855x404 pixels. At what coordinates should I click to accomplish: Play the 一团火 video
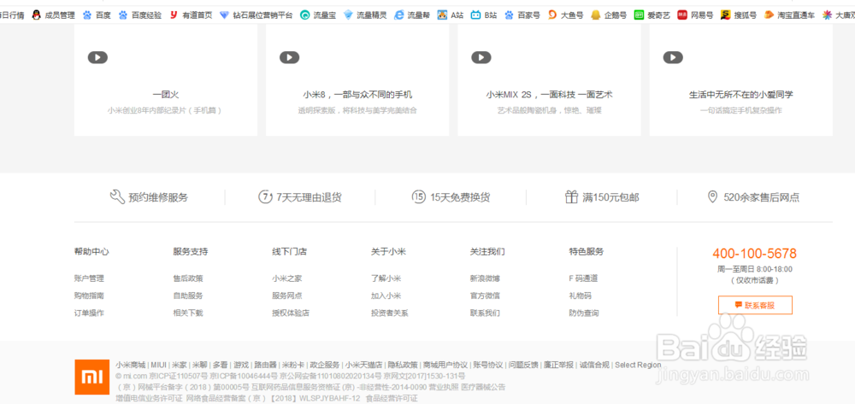(97, 57)
